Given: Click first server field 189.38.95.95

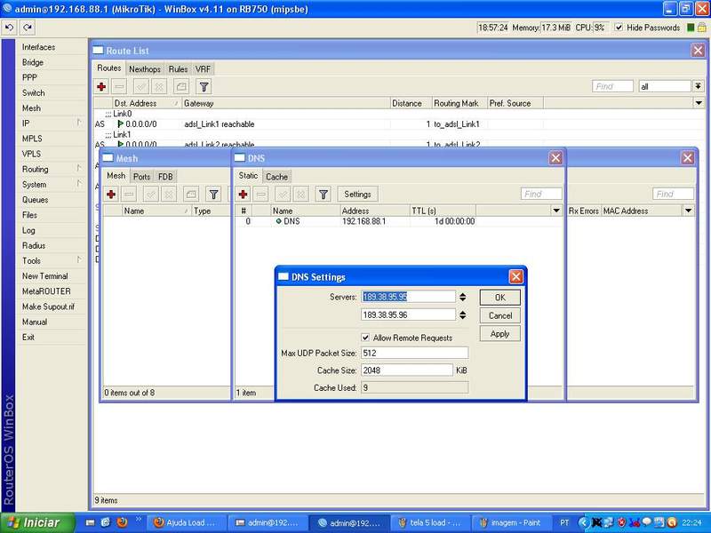Looking at the screenshot, I should click(x=408, y=297).
